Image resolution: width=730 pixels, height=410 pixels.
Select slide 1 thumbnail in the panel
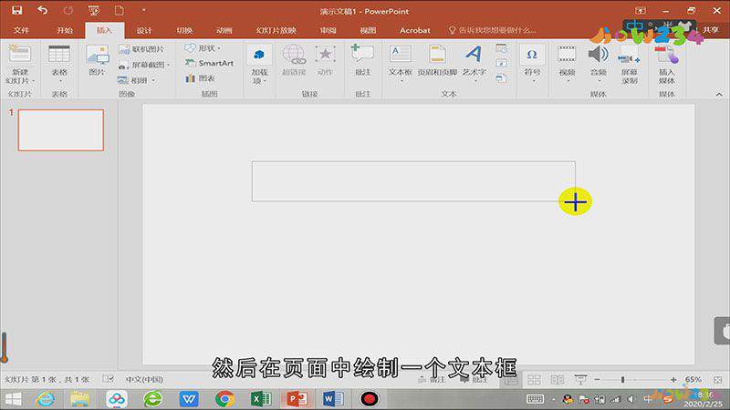(61, 130)
